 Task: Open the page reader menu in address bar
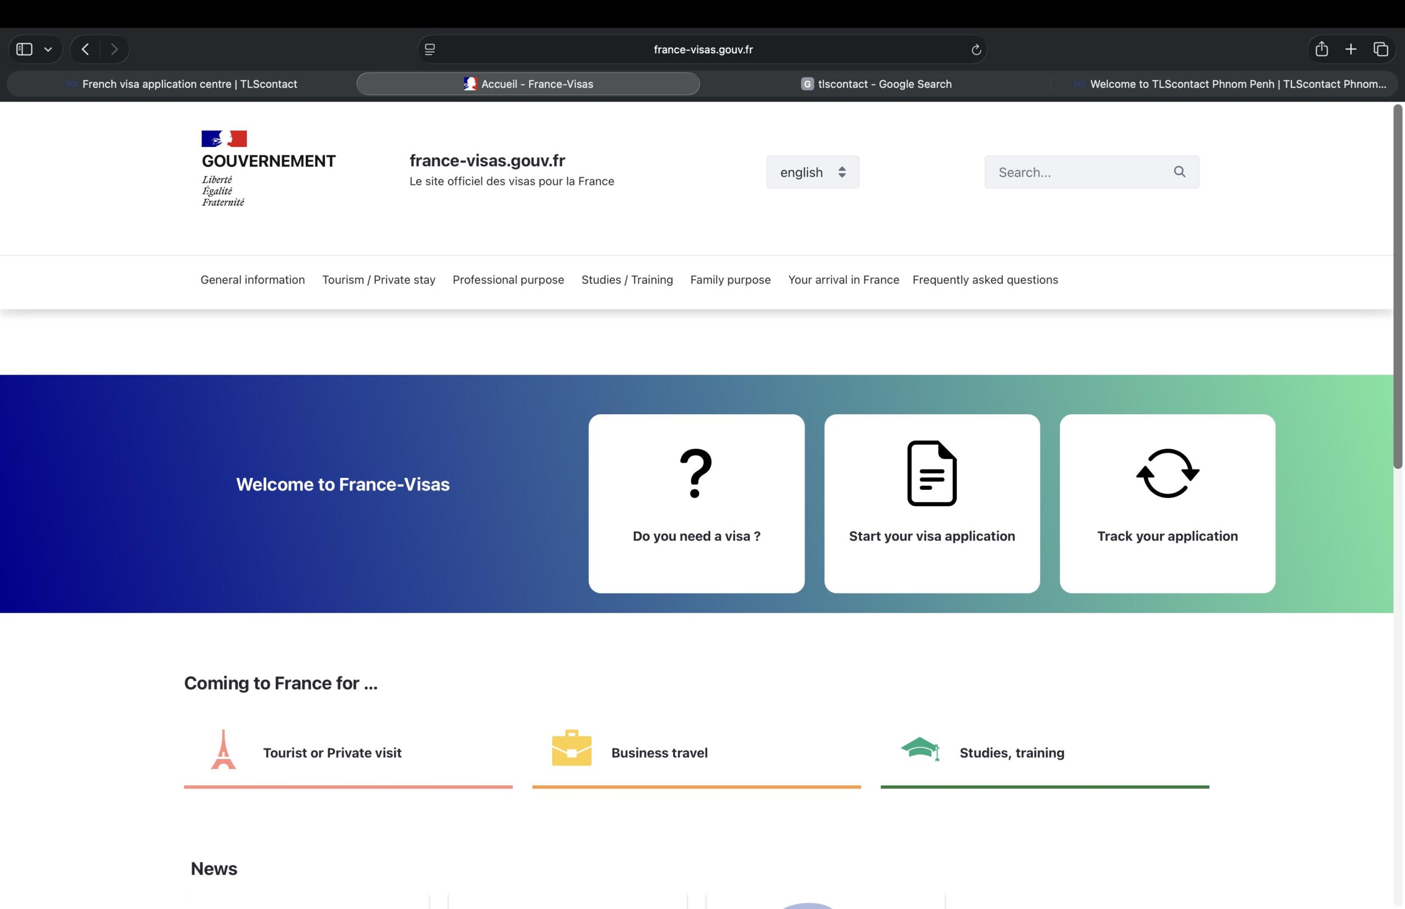click(x=430, y=49)
